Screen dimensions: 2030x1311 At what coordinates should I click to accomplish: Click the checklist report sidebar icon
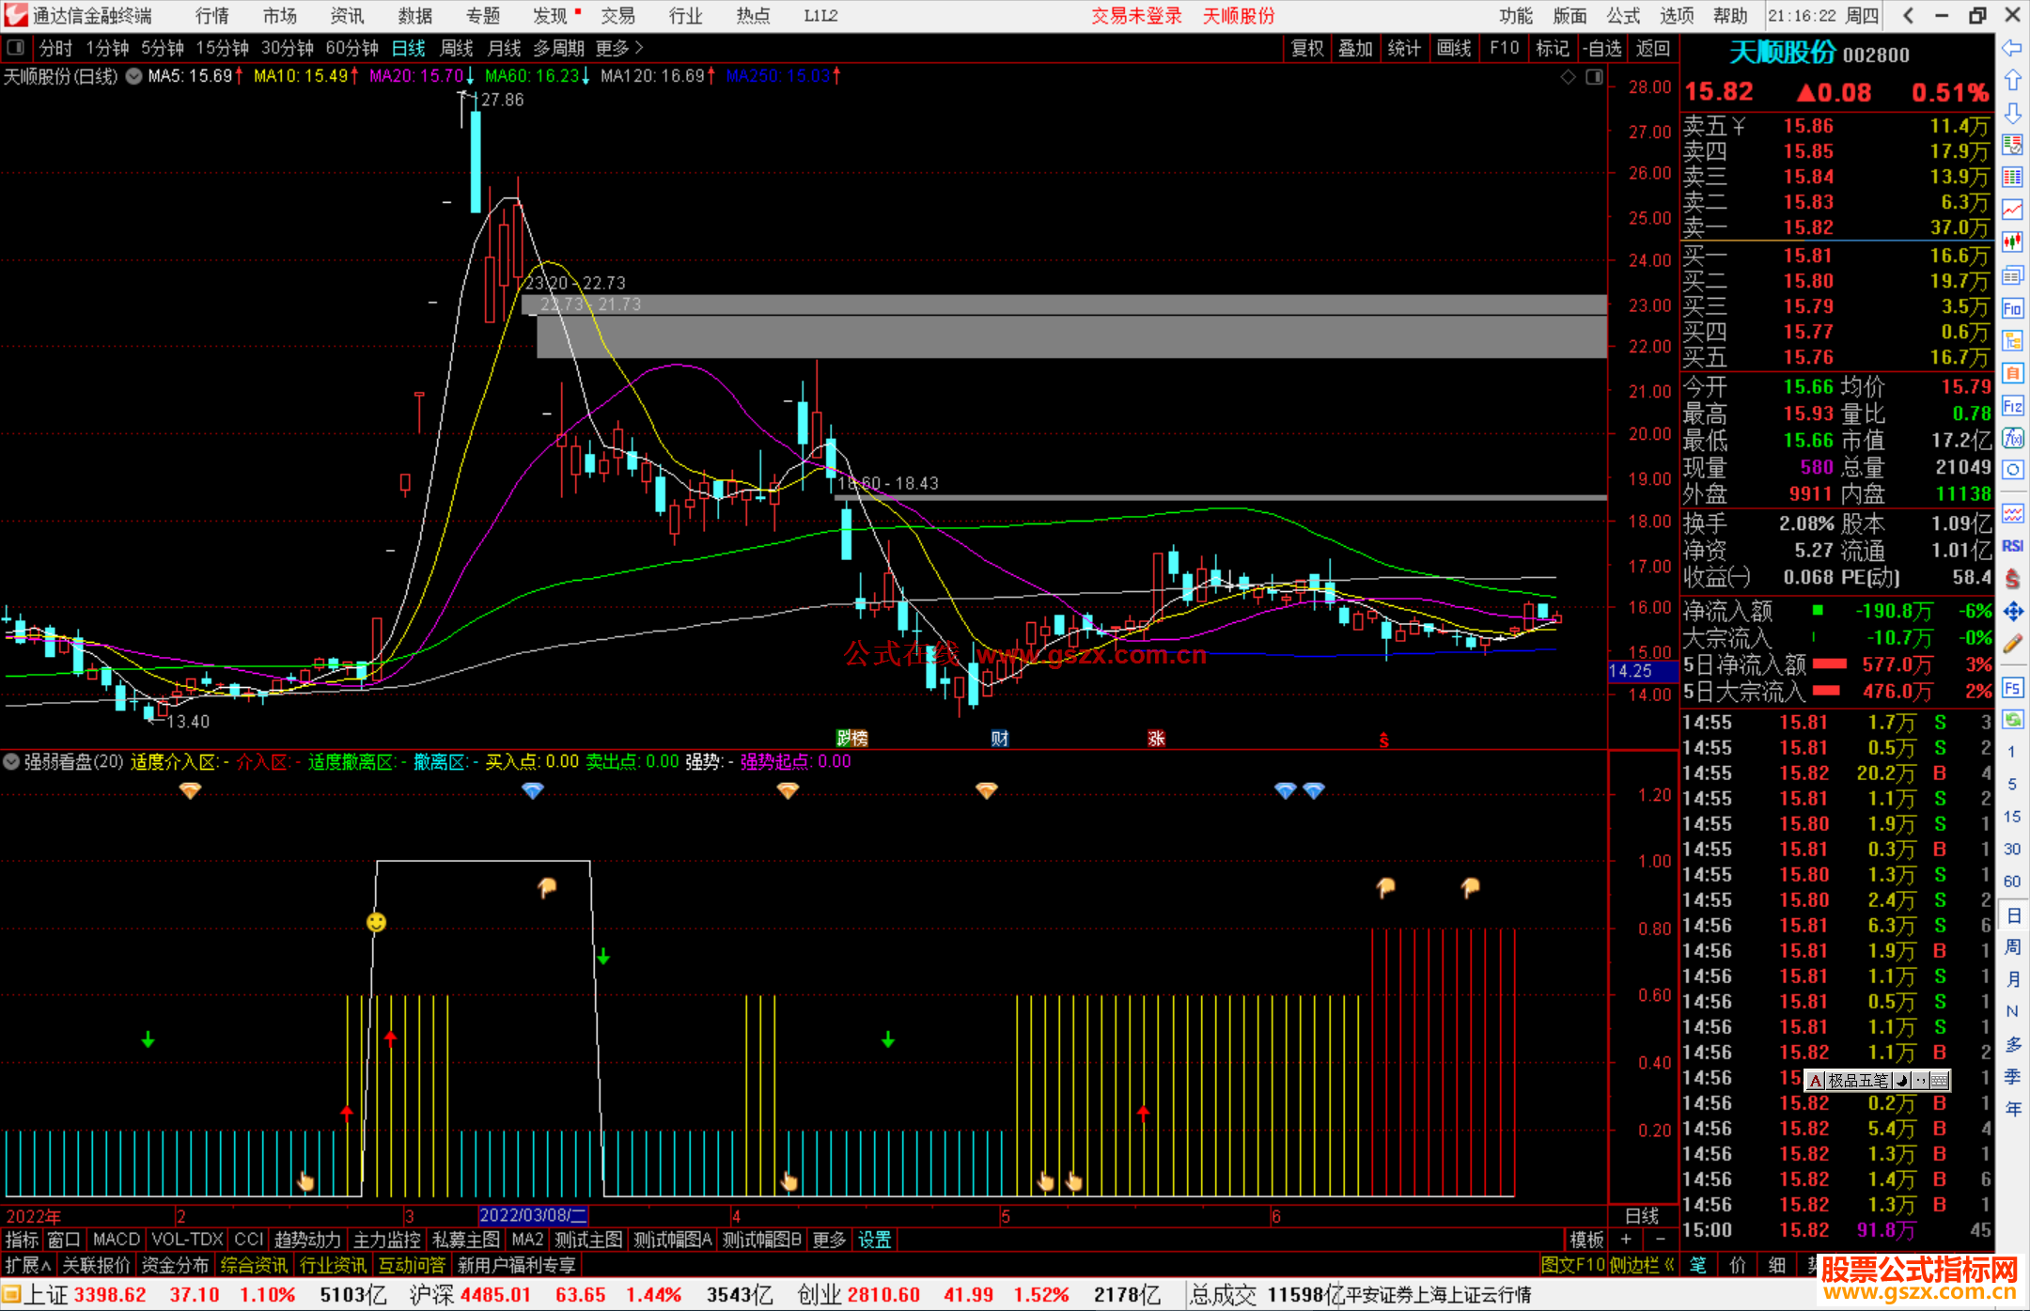[x=2012, y=145]
